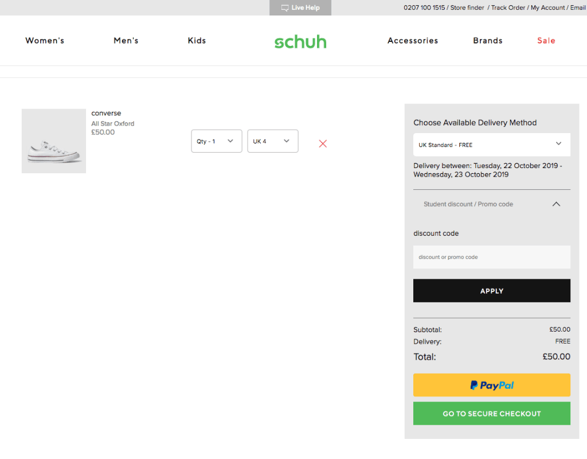587x459 pixels.
Task: Open the Qty - 1 dropdown
Action: click(216, 141)
